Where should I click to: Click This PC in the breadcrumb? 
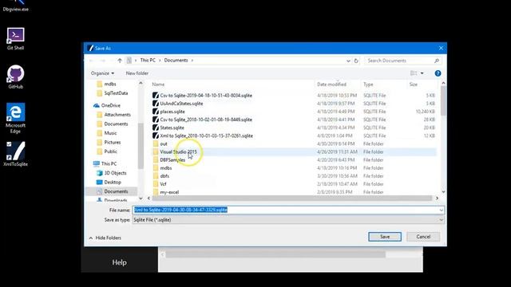148,61
